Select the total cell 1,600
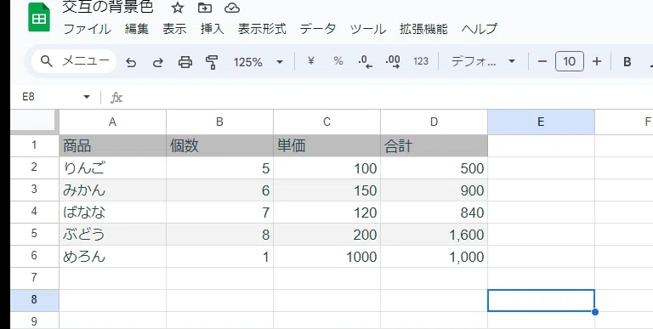Screen dimensions: 653x329 coord(434,235)
